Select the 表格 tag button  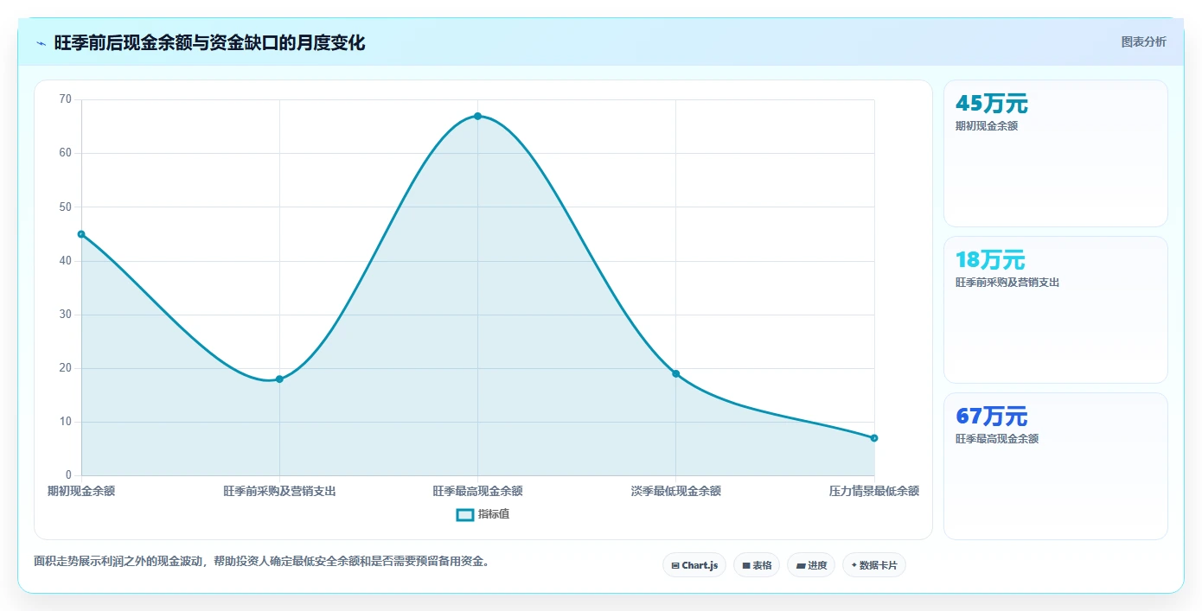757,565
